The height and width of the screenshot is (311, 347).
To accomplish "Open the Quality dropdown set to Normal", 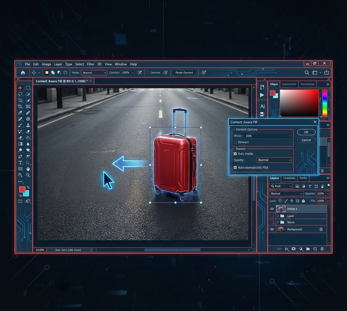I will point(274,160).
